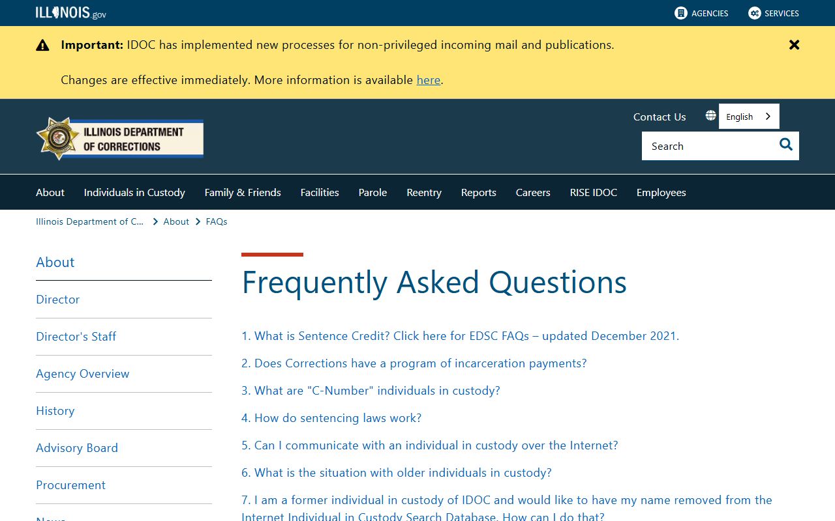Open the Contact Us link

[x=660, y=117]
